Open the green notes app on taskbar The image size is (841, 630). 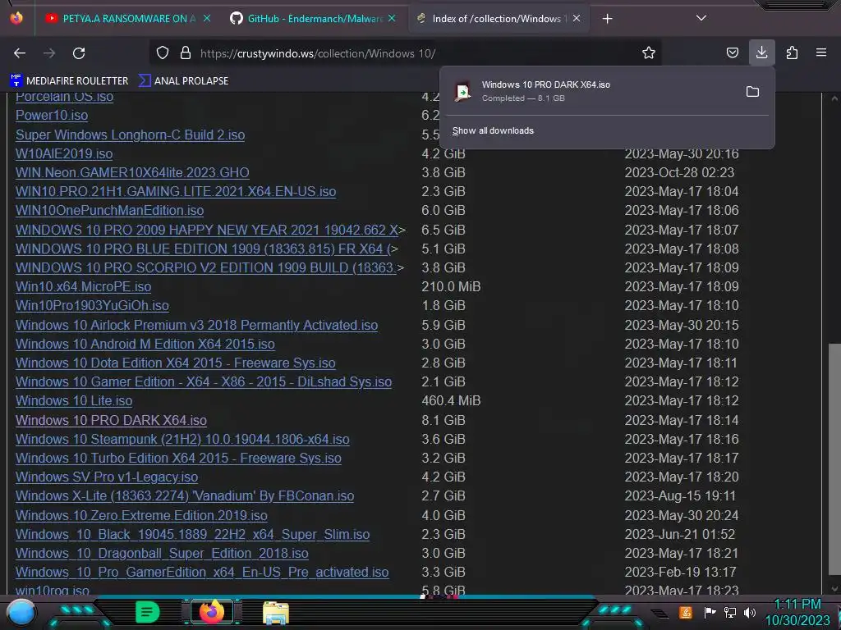tap(147, 612)
